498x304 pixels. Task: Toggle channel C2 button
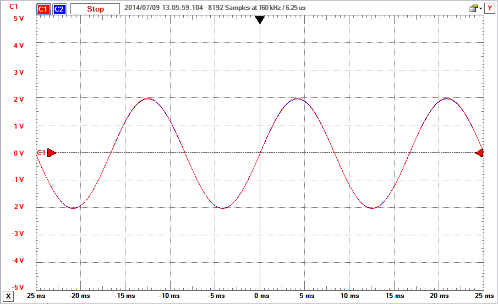click(x=59, y=9)
